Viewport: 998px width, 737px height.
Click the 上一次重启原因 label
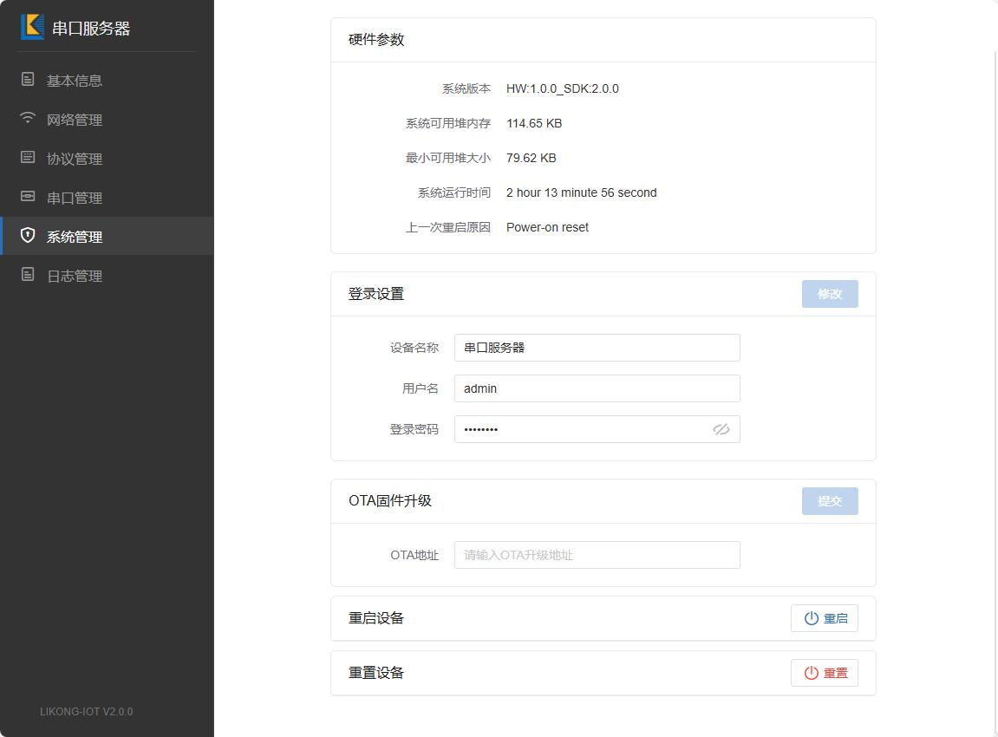(x=448, y=227)
